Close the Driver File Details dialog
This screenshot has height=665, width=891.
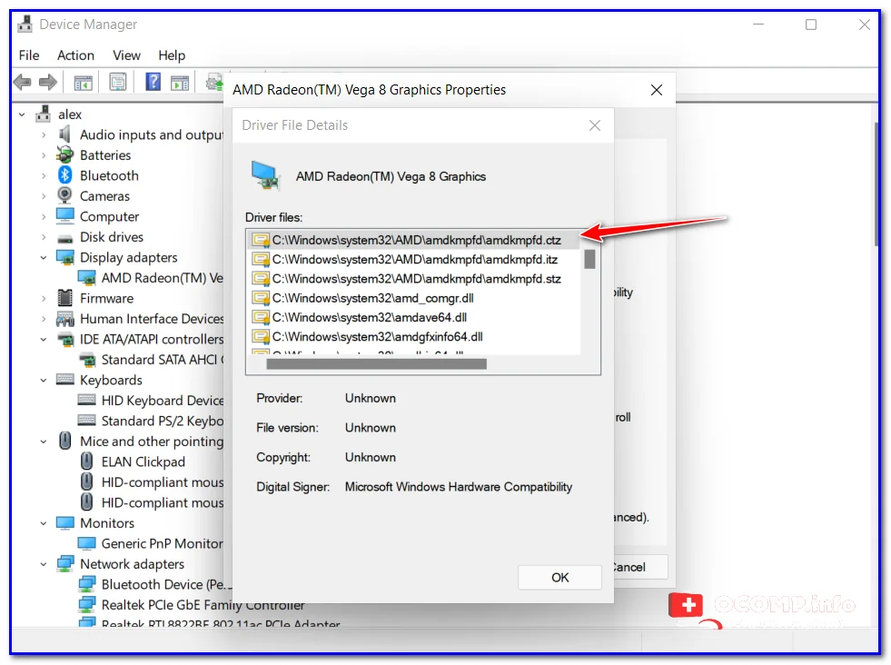(x=595, y=125)
